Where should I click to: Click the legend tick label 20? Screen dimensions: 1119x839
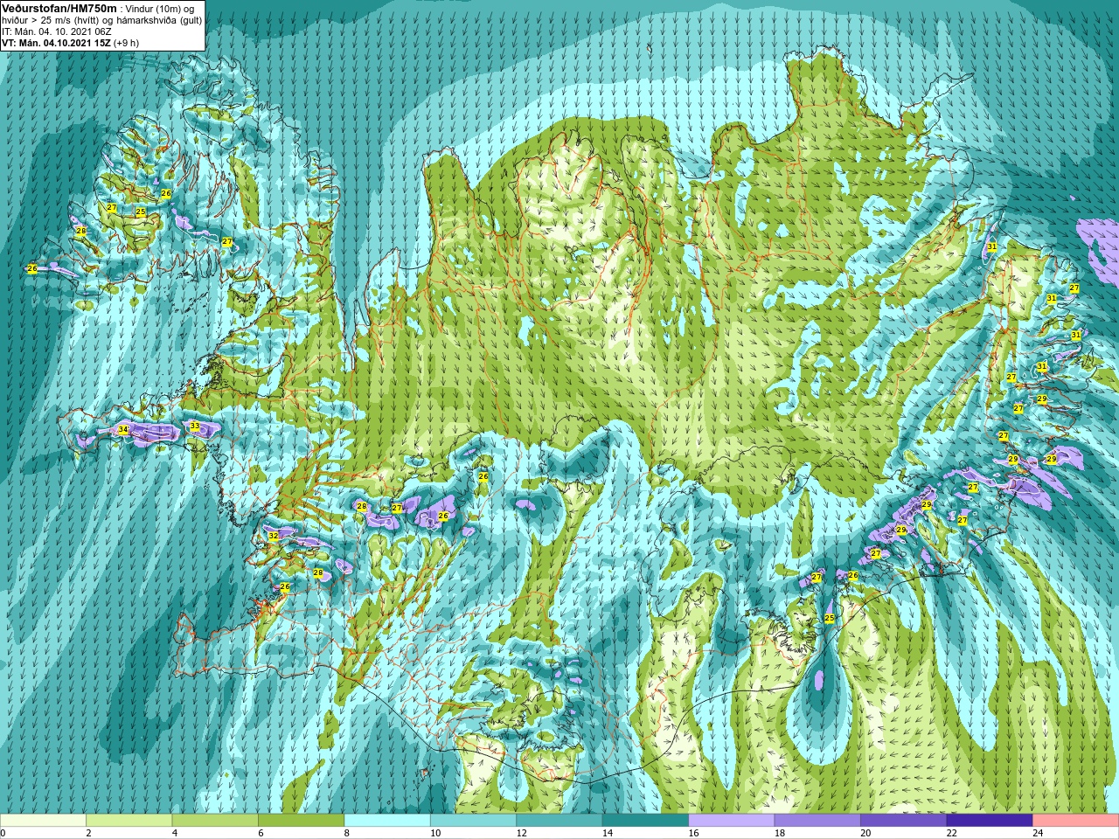coord(866,833)
